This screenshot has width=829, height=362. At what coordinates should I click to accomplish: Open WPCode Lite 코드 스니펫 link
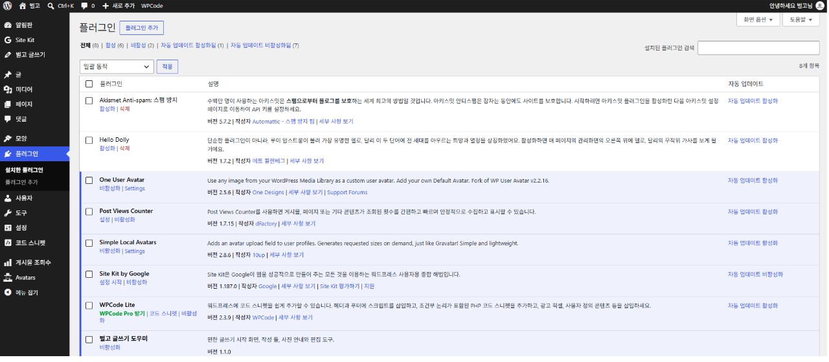tap(163, 313)
